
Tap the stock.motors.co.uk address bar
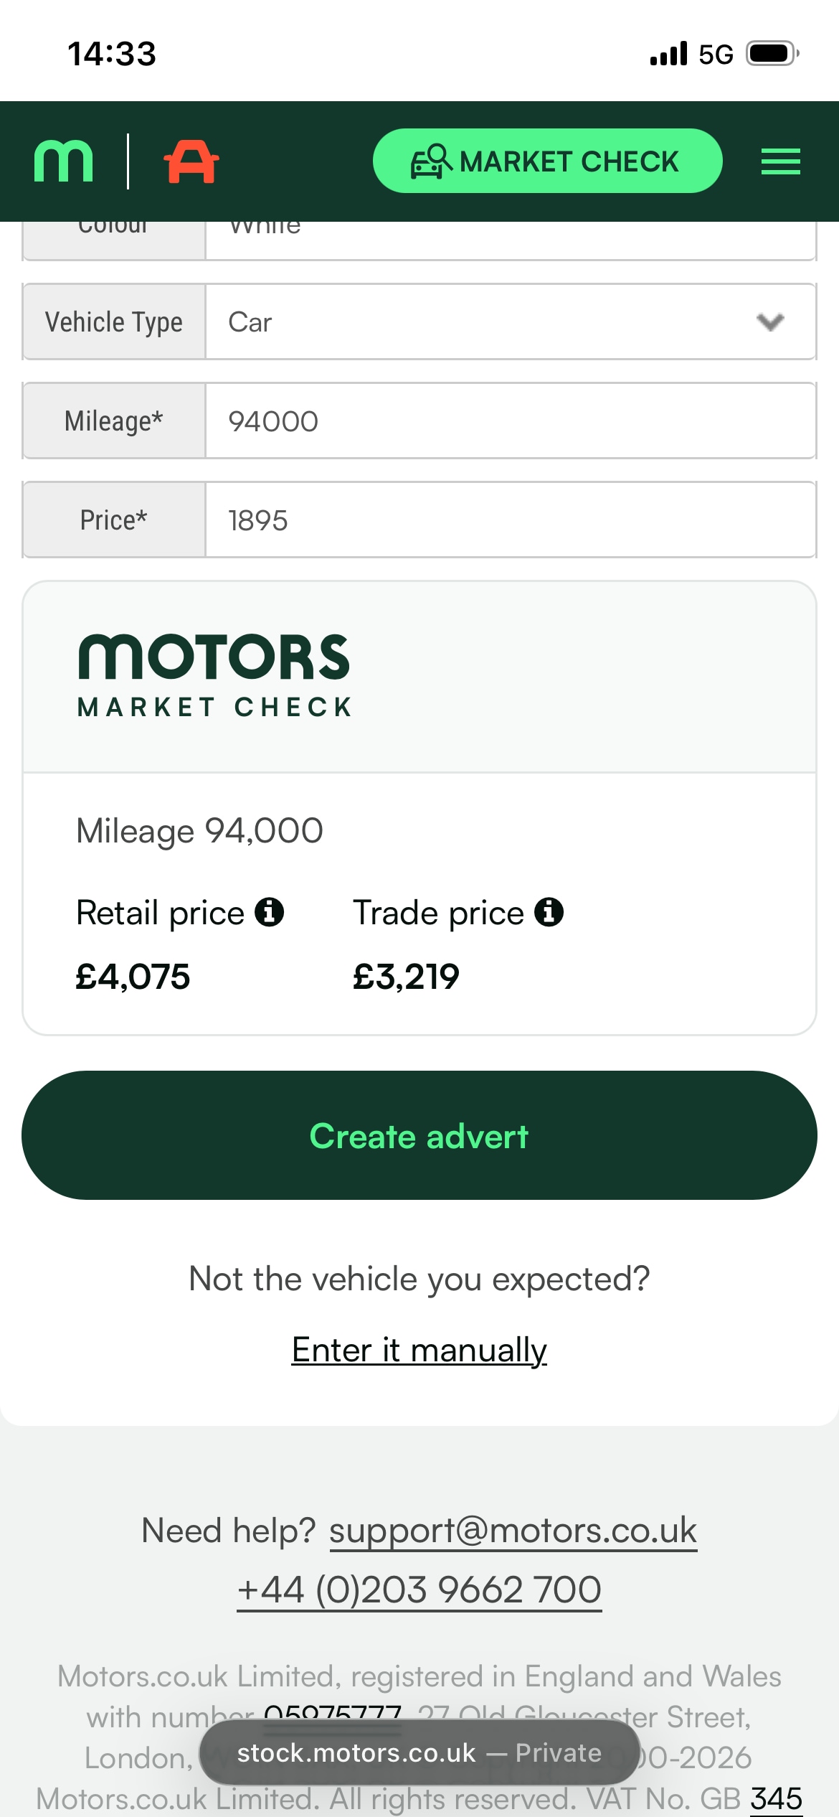point(419,1752)
